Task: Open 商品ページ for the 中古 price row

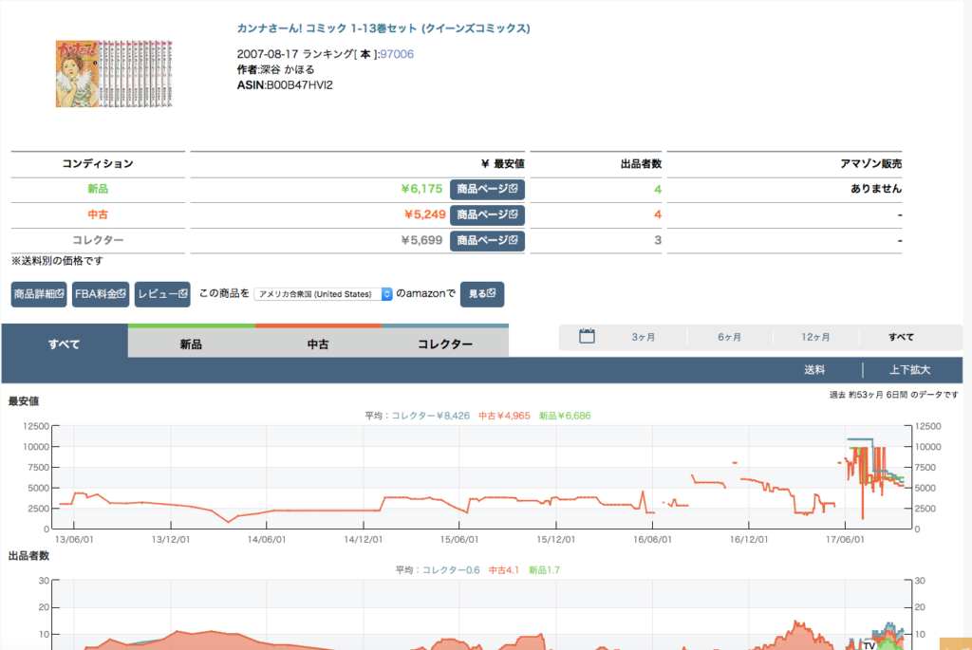Action: click(x=487, y=214)
